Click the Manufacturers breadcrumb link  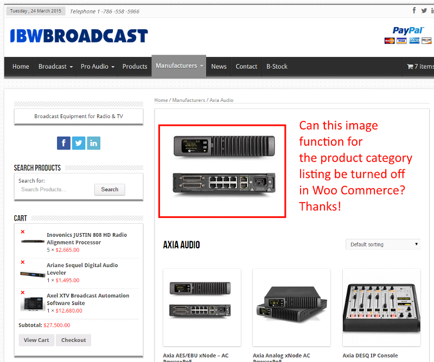189,100
